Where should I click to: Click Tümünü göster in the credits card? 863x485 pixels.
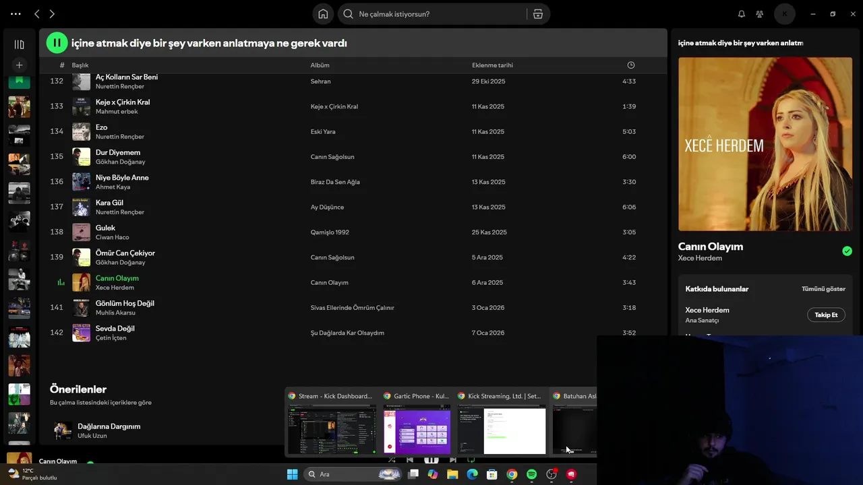point(823,289)
